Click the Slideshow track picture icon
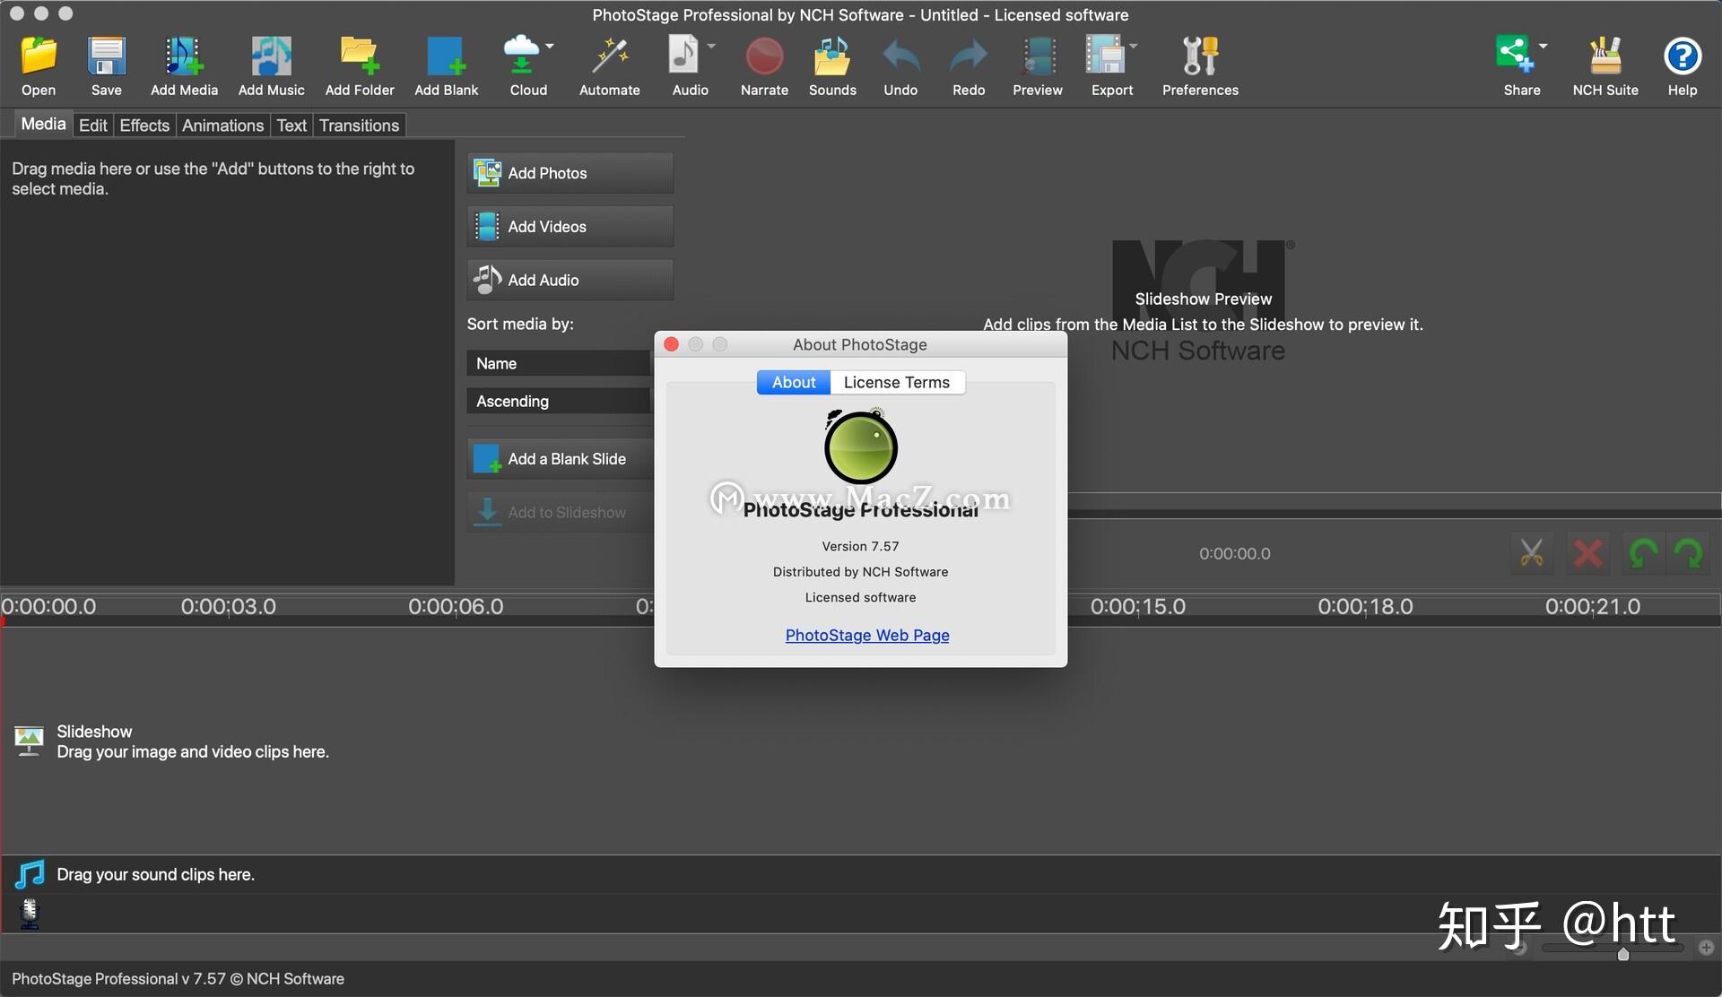This screenshot has width=1722, height=997. click(29, 741)
